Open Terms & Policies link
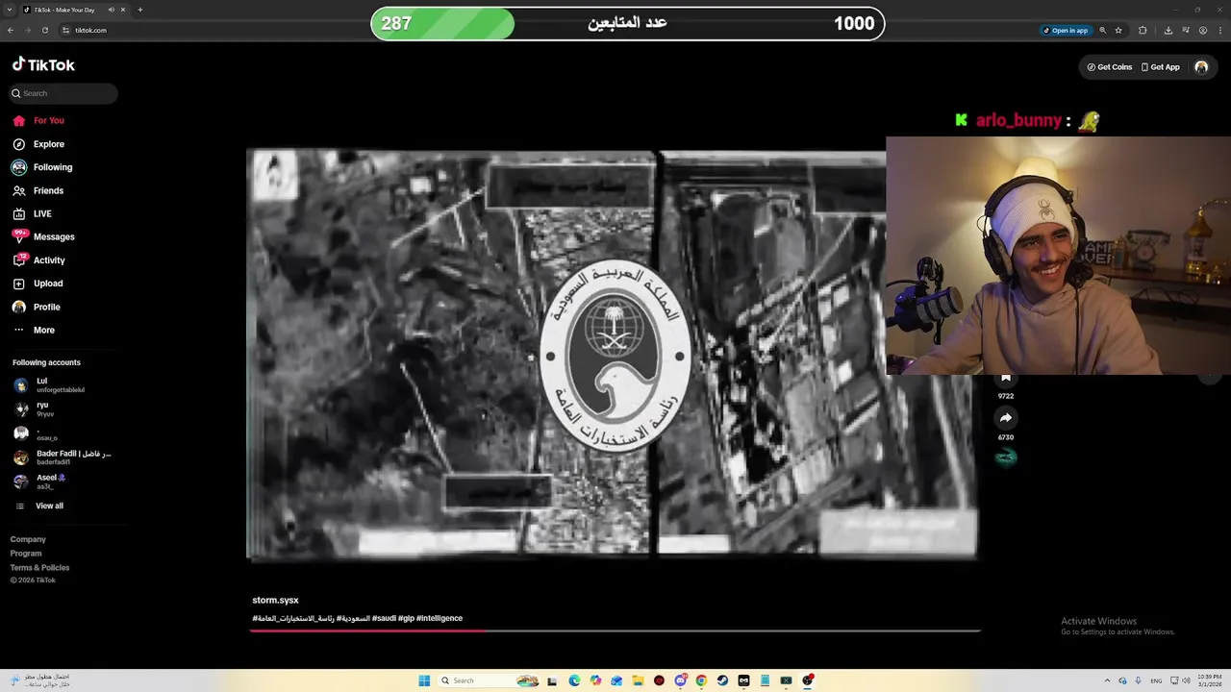 pos(39,568)
